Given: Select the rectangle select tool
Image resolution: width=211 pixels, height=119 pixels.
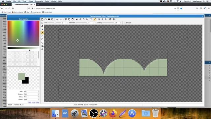Looking at the screenshot, I should (x=42, y=23).
